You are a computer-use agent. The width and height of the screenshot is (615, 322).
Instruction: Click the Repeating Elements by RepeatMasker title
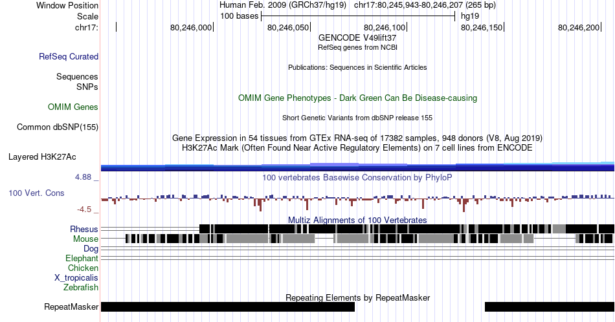point(358,297)
